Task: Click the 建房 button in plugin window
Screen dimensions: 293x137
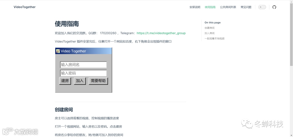Action: coord(65,81)
